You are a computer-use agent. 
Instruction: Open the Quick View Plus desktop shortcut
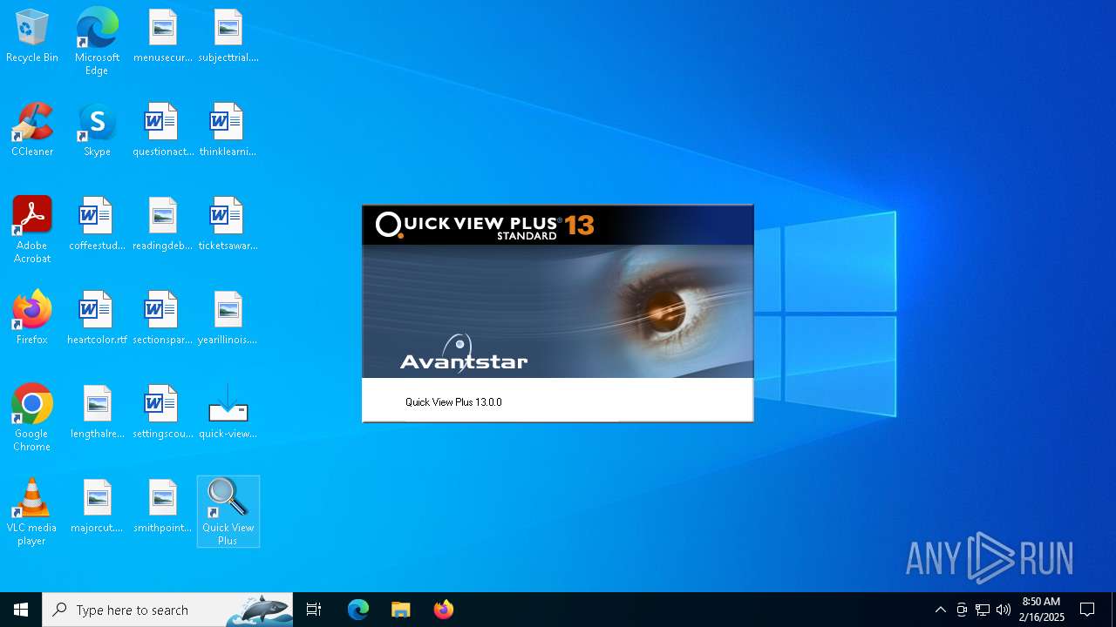coord(228,512)
